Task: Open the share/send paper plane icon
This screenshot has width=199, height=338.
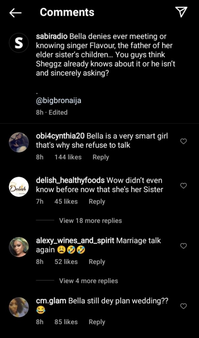Action: (x=181, y=12)
